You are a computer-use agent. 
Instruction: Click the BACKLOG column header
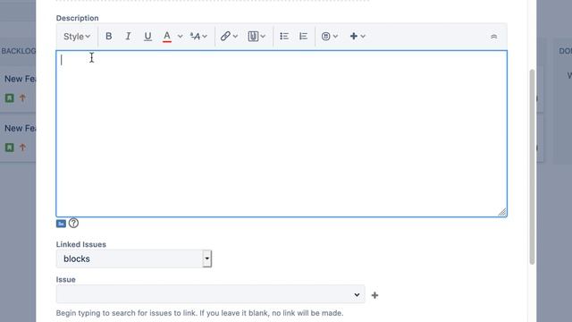pyautogui.click(x=18, y=51)
